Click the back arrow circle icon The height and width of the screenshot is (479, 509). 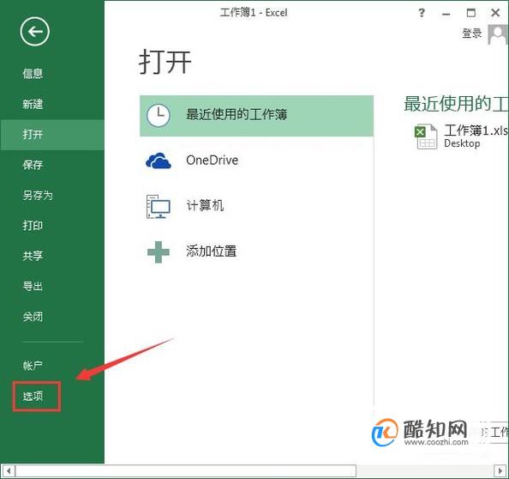[35, 32]
